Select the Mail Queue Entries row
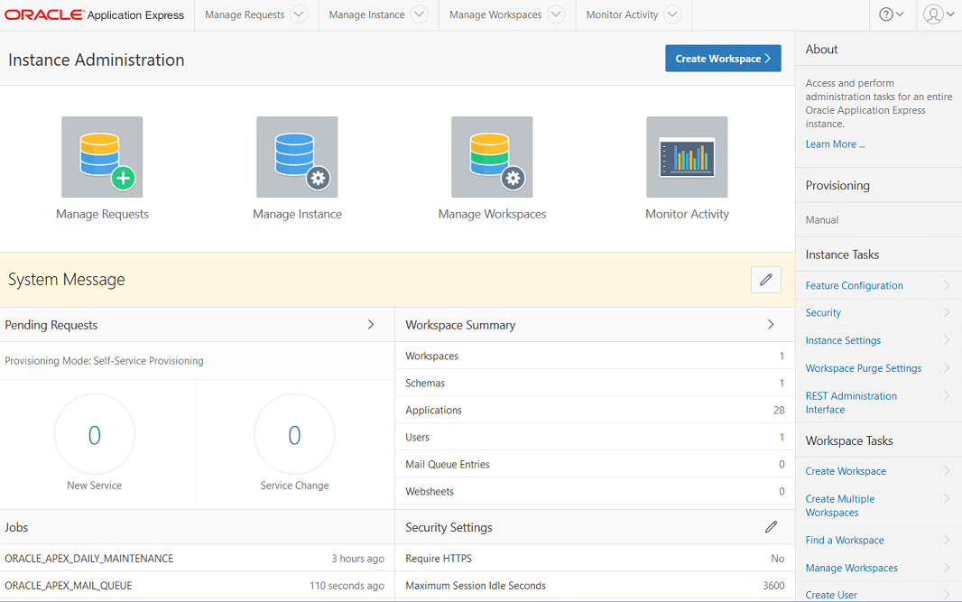This screenshot has width=962, height=602. tap(595, 464)
